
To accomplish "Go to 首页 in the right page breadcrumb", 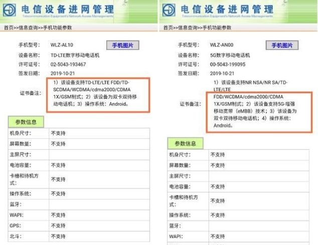I will tap(167, 28).
